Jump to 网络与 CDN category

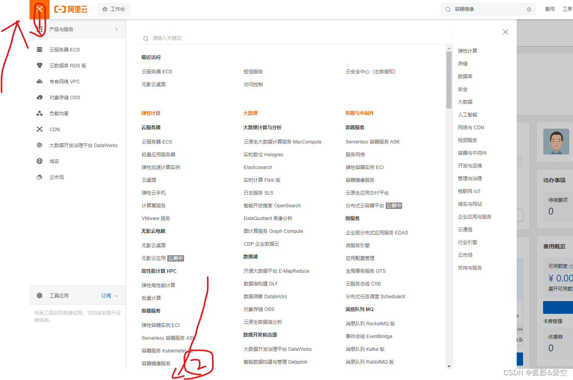[x=471, y=128]
